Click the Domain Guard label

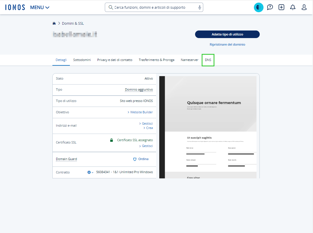pos(66,159)
